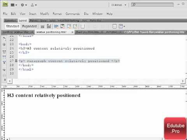Click the body opening tag on line 23

coord(25,44)
